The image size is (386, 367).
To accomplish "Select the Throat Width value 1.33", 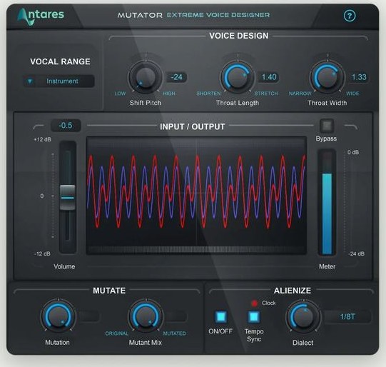I will 359,77.
